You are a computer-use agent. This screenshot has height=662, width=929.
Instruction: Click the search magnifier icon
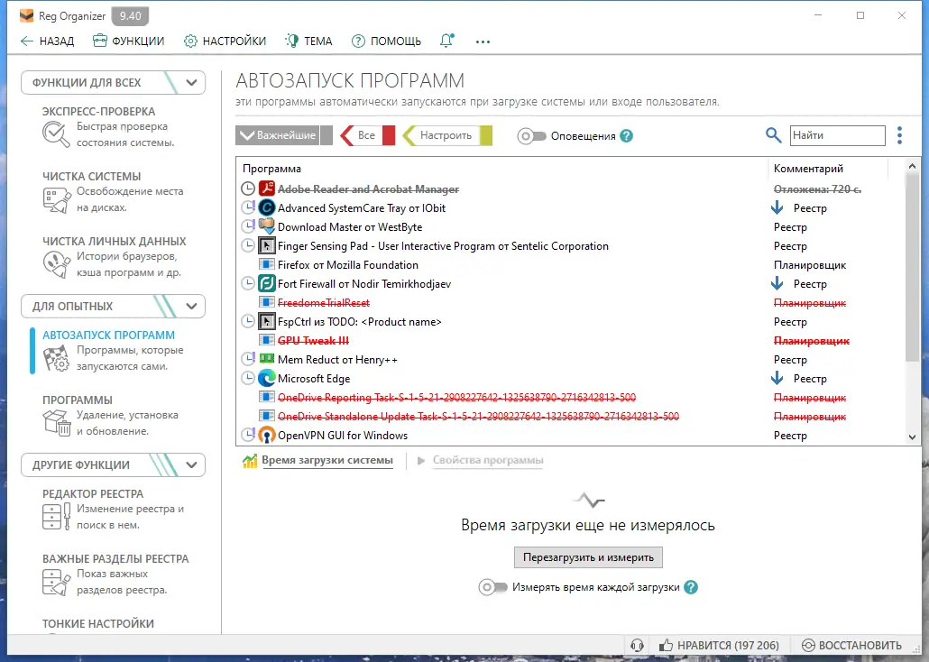click(x=773, y=135)
